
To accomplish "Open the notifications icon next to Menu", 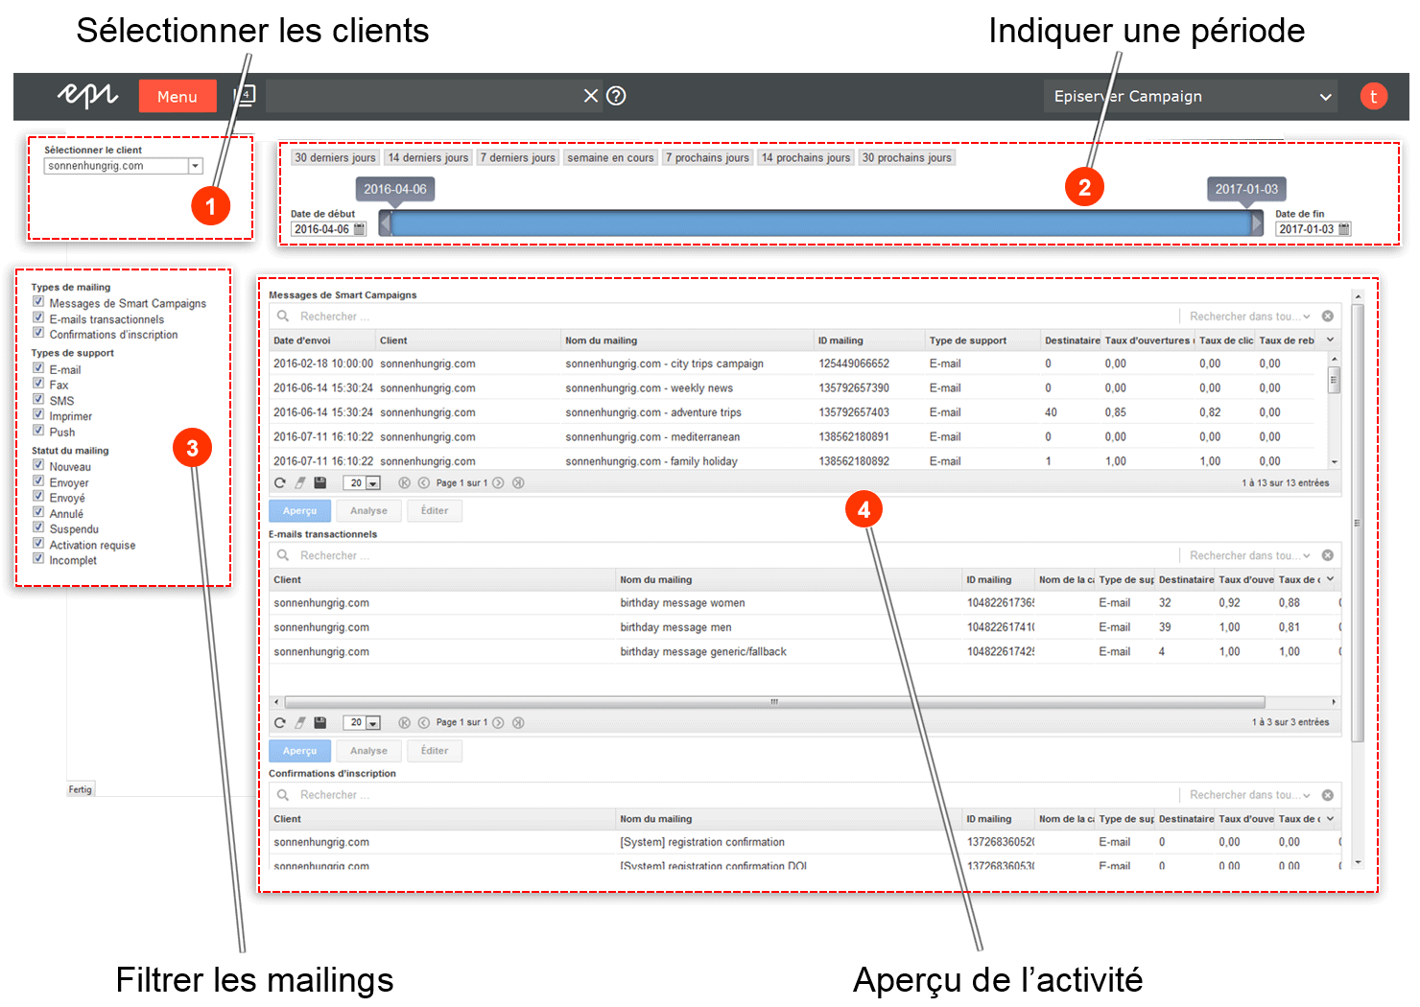I will 245,95.
